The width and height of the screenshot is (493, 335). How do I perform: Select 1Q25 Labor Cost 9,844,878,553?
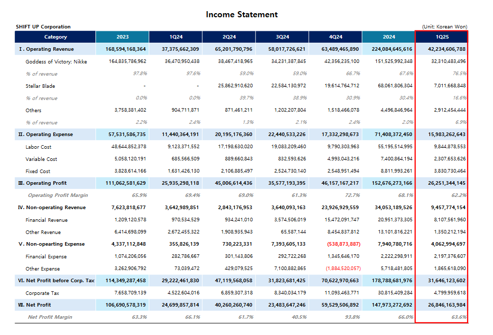coord(450,147)
